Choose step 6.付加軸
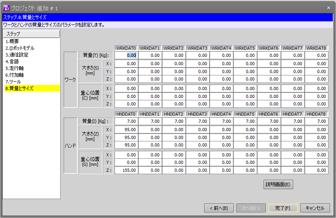The height and width of the screenshot is (218, 336). click(x=14, y=75)
